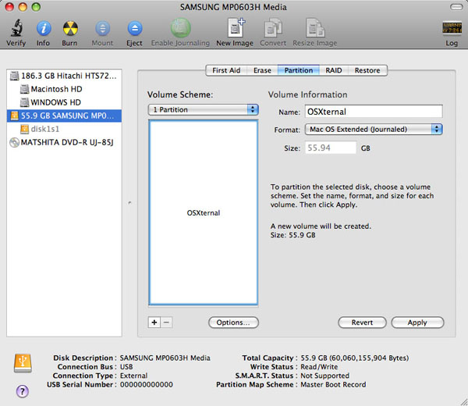Add a partition with plus button

pos(154,322)
